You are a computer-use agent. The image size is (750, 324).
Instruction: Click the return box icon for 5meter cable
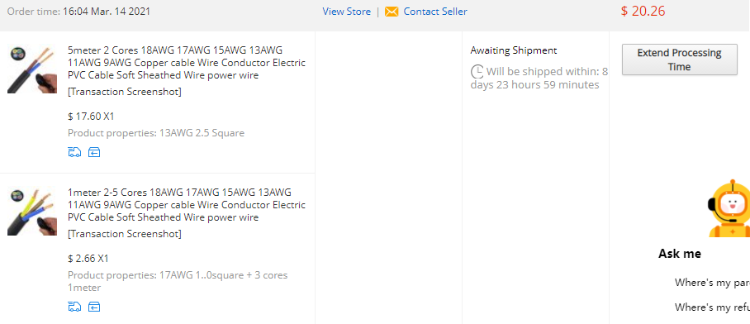tap(94, 153)
